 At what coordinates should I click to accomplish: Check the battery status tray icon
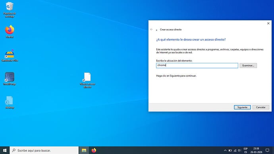230,150
